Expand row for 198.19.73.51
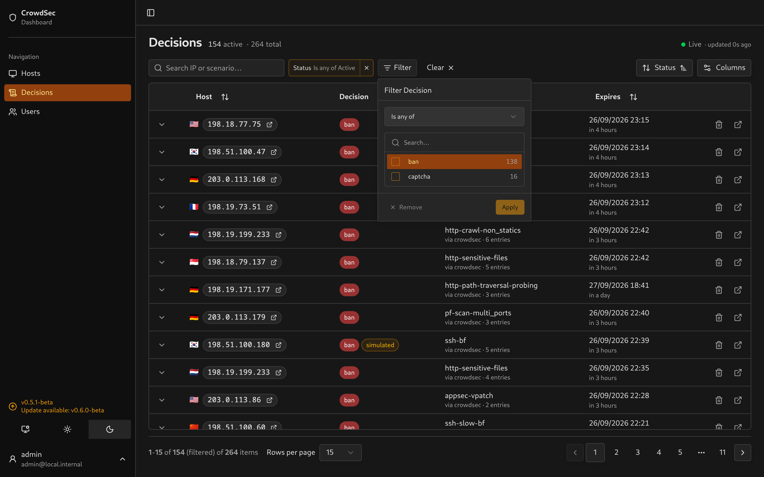Image resolution: width=764 pixels, height=477 pixels. pyautogui.click(x=162, y=207)
